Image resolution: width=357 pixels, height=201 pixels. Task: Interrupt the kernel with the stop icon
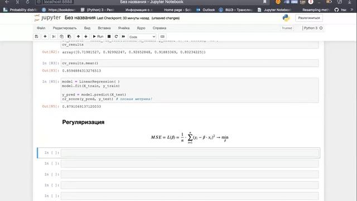(109, 36)
